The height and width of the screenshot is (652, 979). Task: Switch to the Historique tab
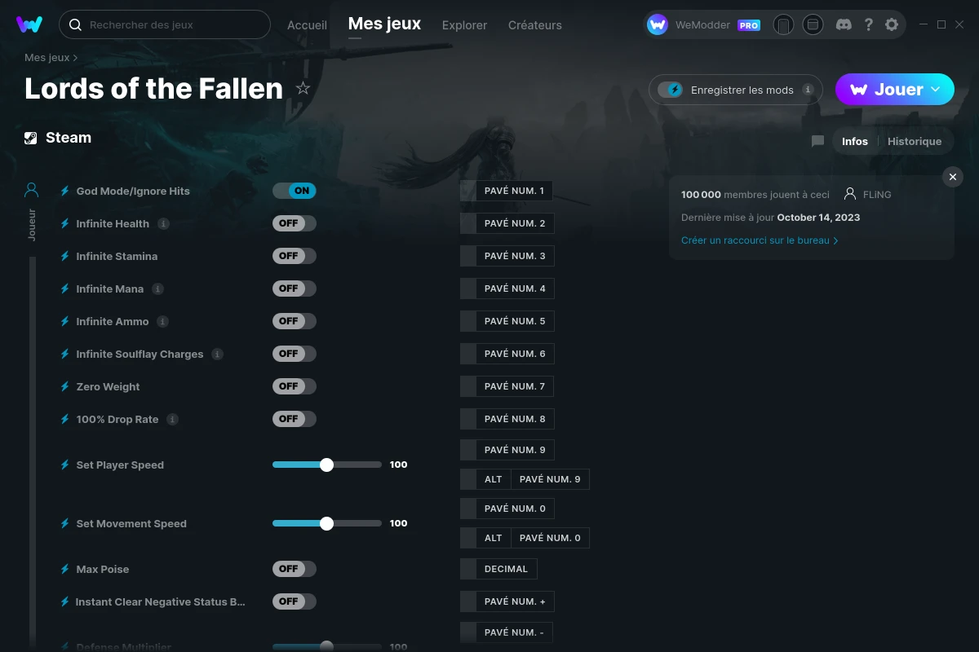[915, 141]
